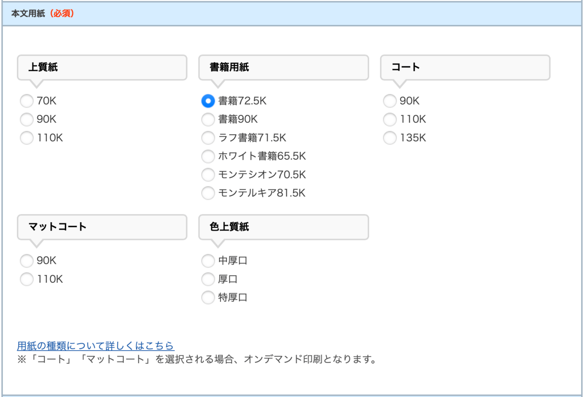Open 用紙の種類について詳しくはこちら link
Screen dimensions: 584x397
click(95, 346)
